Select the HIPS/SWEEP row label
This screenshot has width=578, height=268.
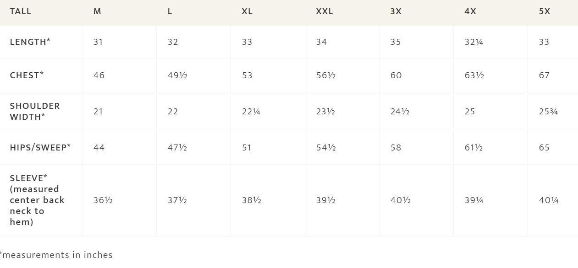click(40, 148)
